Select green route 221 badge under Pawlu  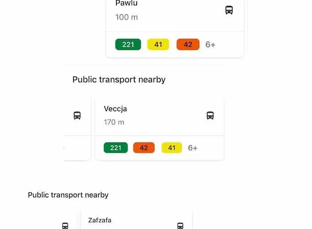tap(128, 44)
